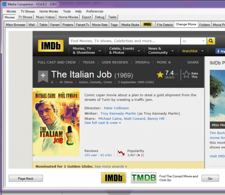Screen dimensions: 225x195
Task: Click the yellow search magnifier button
Action: 211,41
